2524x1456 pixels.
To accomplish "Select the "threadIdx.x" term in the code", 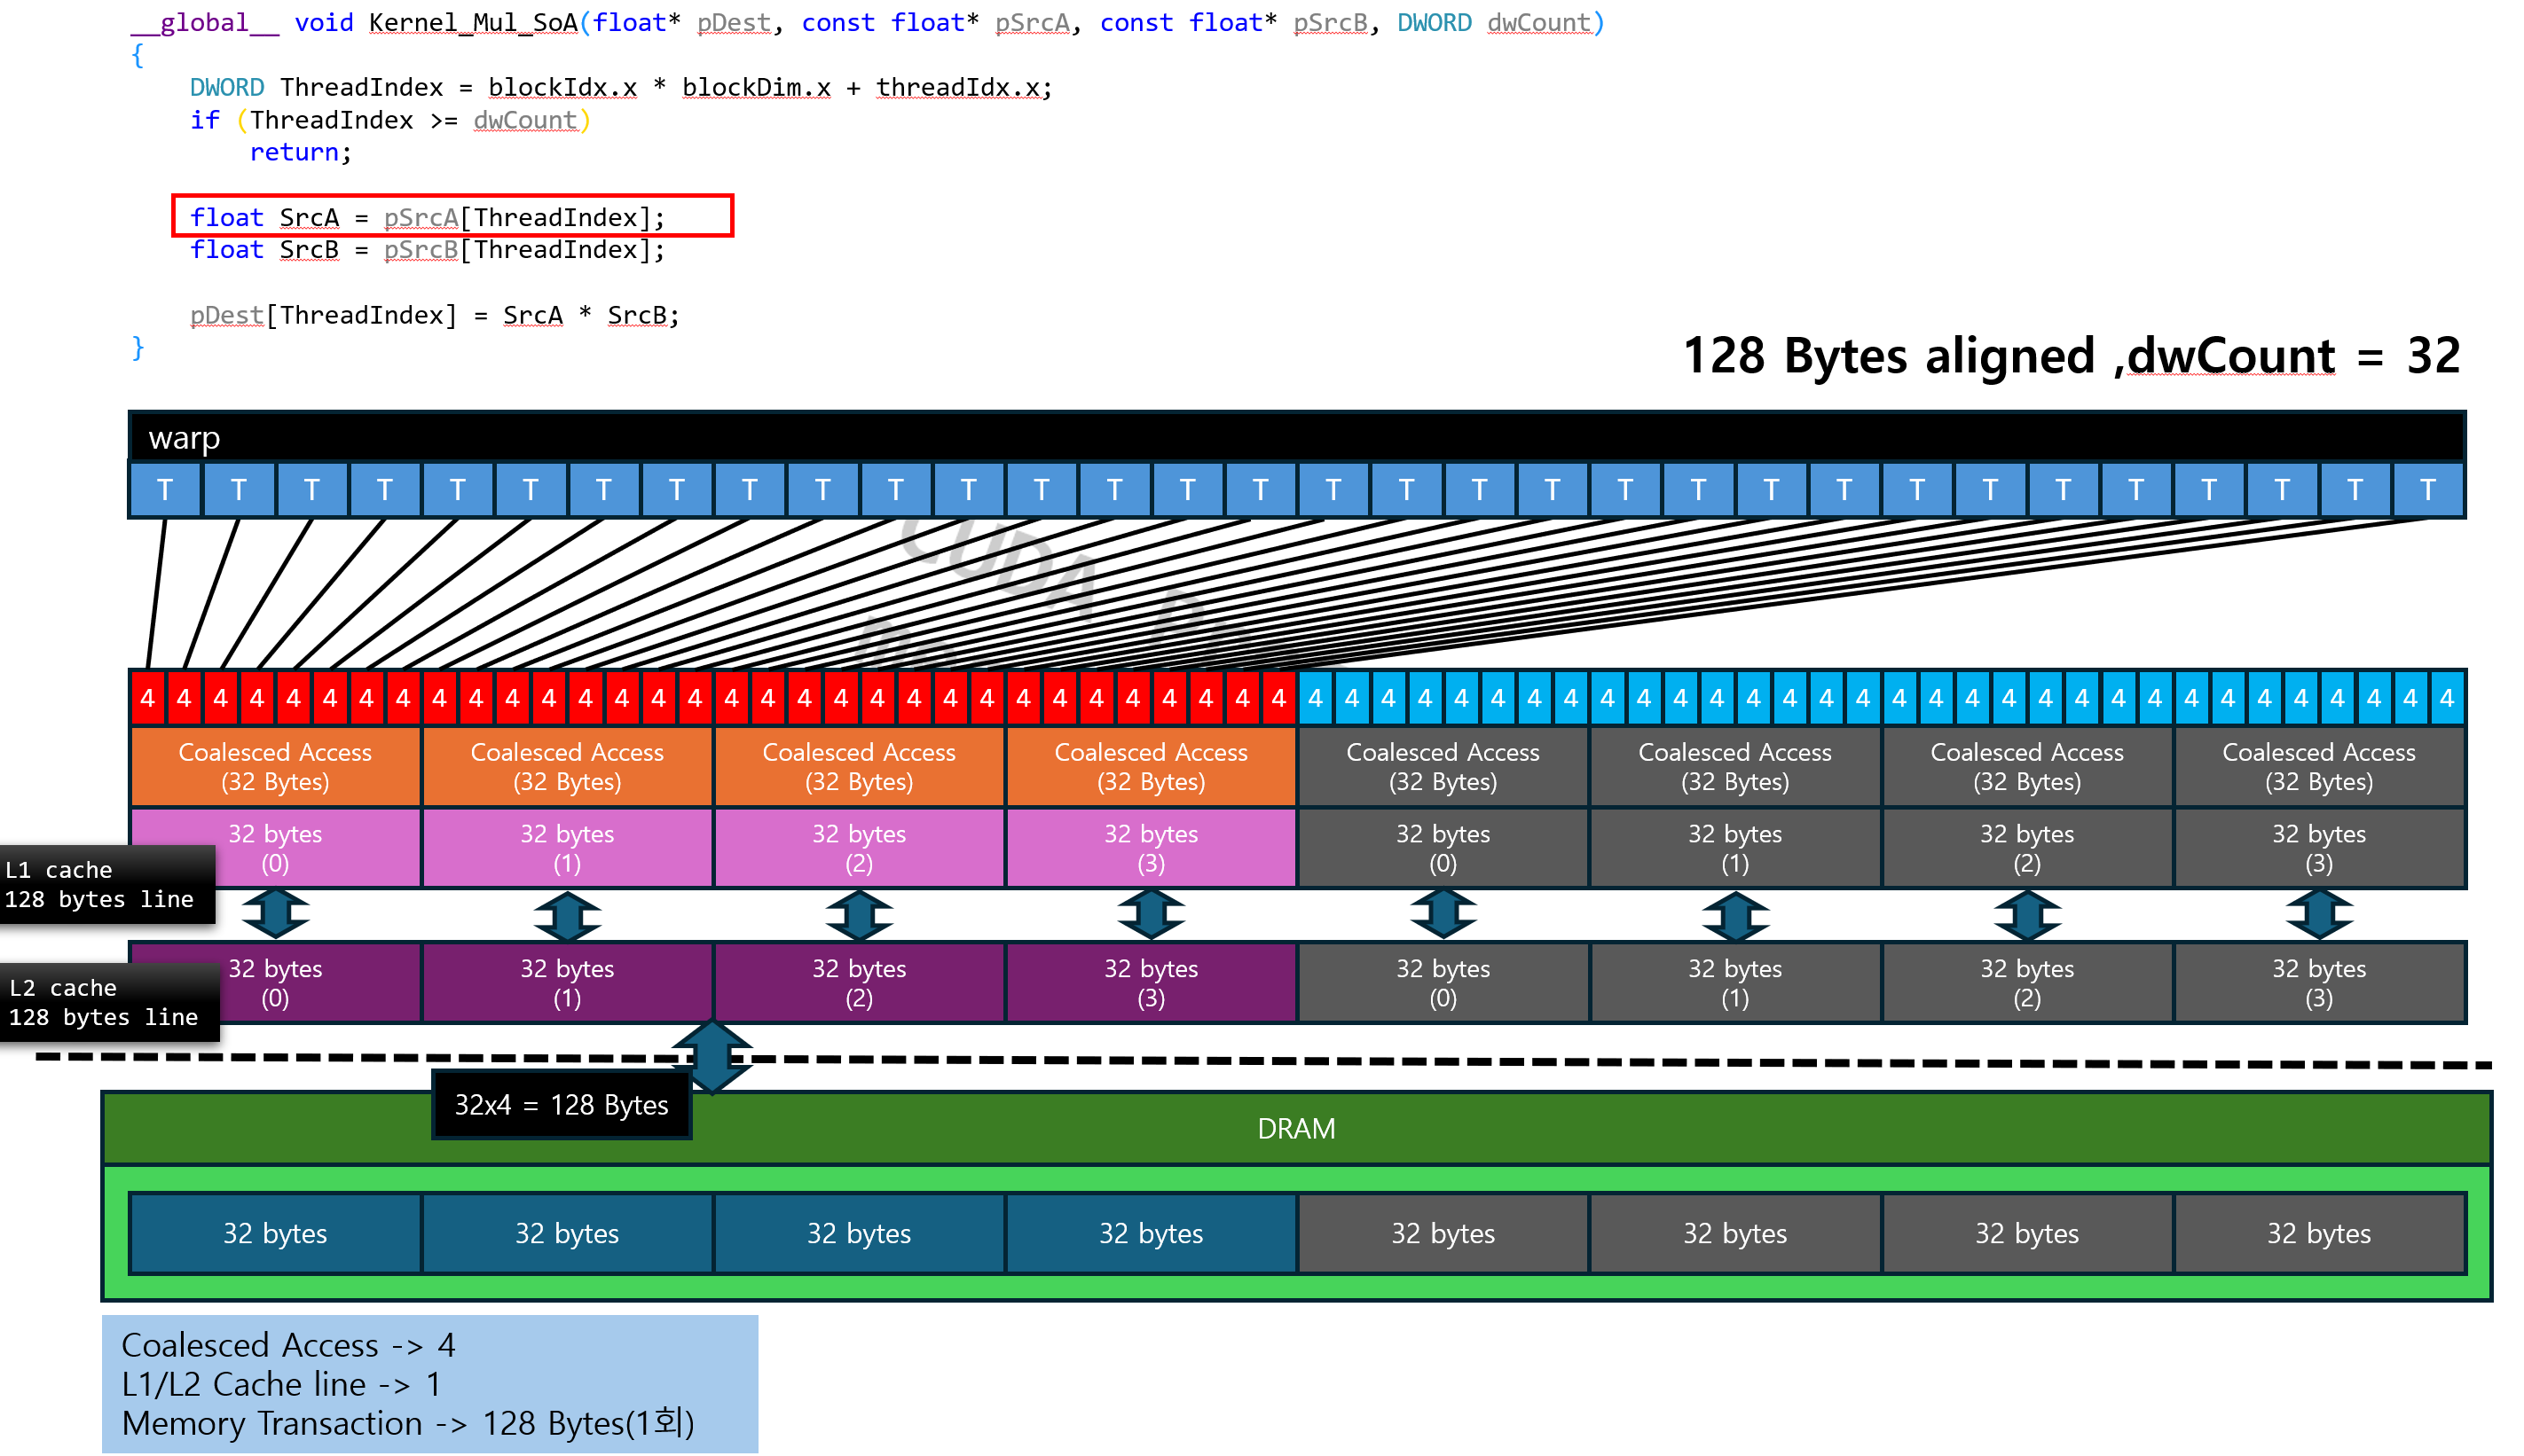I will click(957, 87).
